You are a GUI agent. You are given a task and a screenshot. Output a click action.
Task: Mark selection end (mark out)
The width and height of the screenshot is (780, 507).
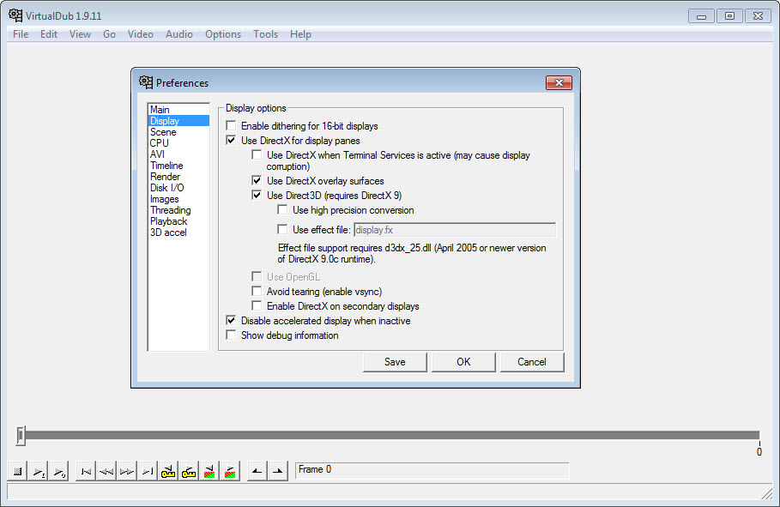coord(278,471)
